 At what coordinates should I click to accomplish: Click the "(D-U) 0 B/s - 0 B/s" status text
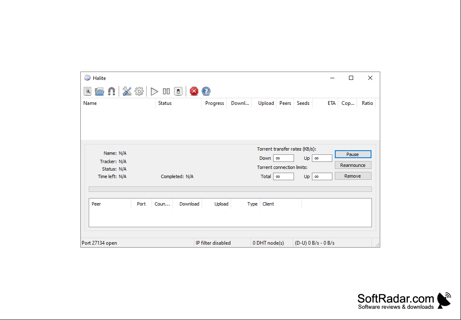pyautogui.click(x=314, y=243)
